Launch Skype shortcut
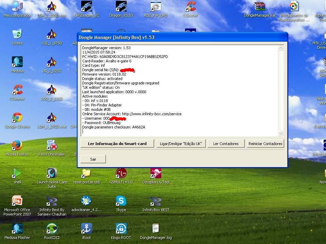326x244 pixels. [121, 204]
